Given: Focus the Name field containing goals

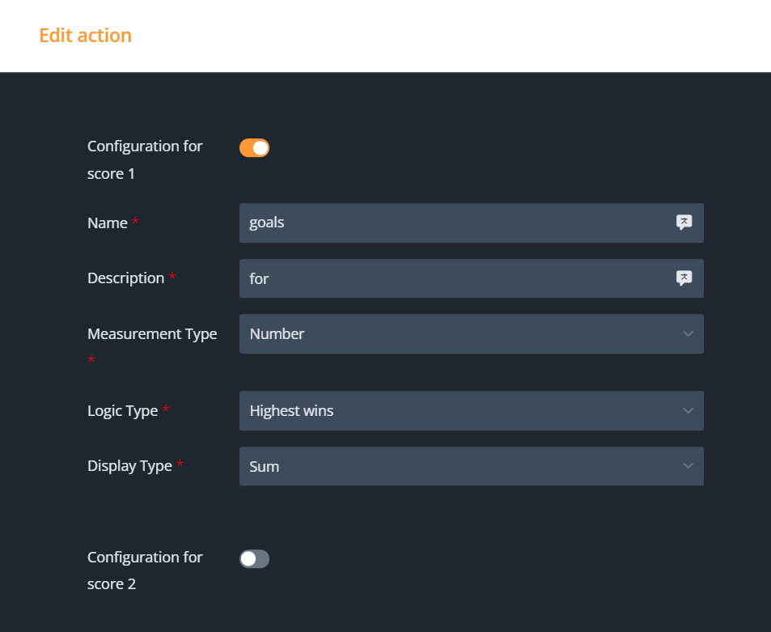Looking at the screenshot, I should (453, 223).
